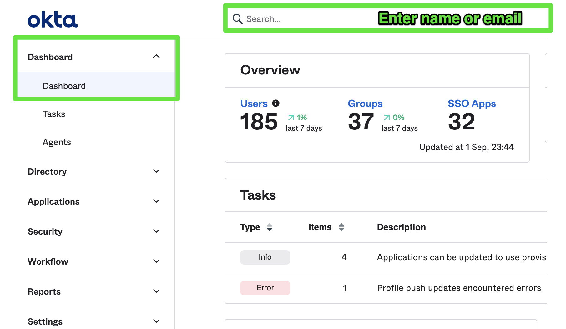The width and height of the screenshot is (566, 329).
Task: Expand the Settings section chevron
Action: click(156, 321)
